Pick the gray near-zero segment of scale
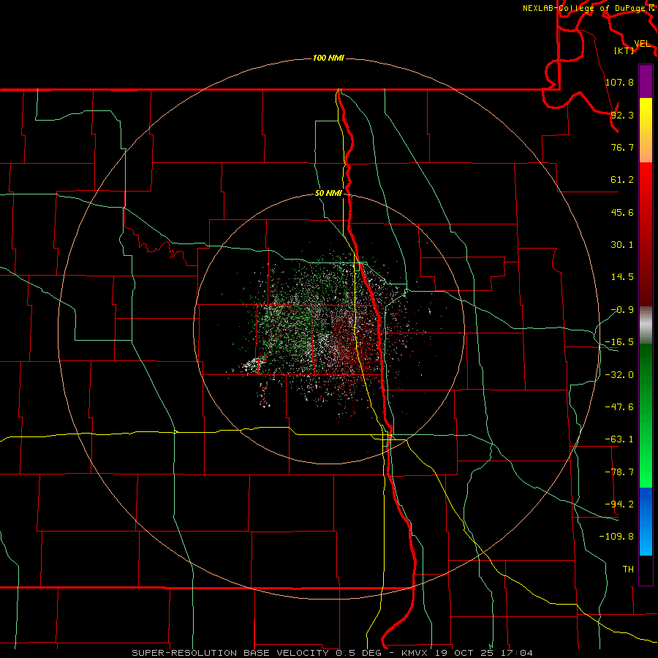The height and width of the screenshot is (658, 658). pos(646,325)
